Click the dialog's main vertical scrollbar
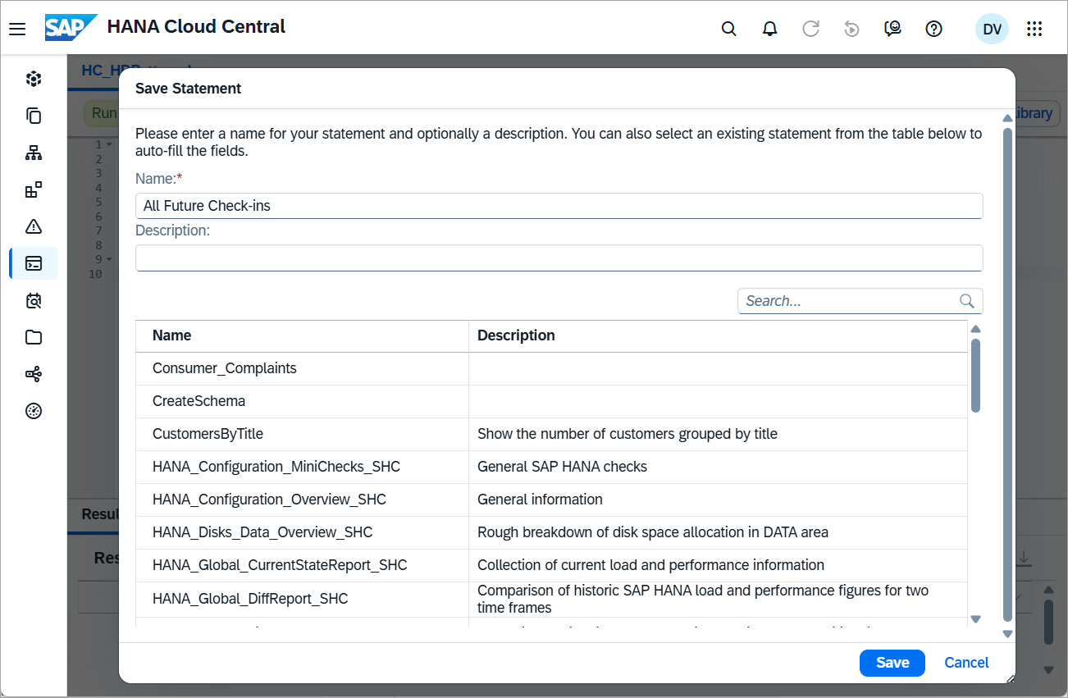The image size is (1068, 698). pyautogui.click(x=1007, y=375)
